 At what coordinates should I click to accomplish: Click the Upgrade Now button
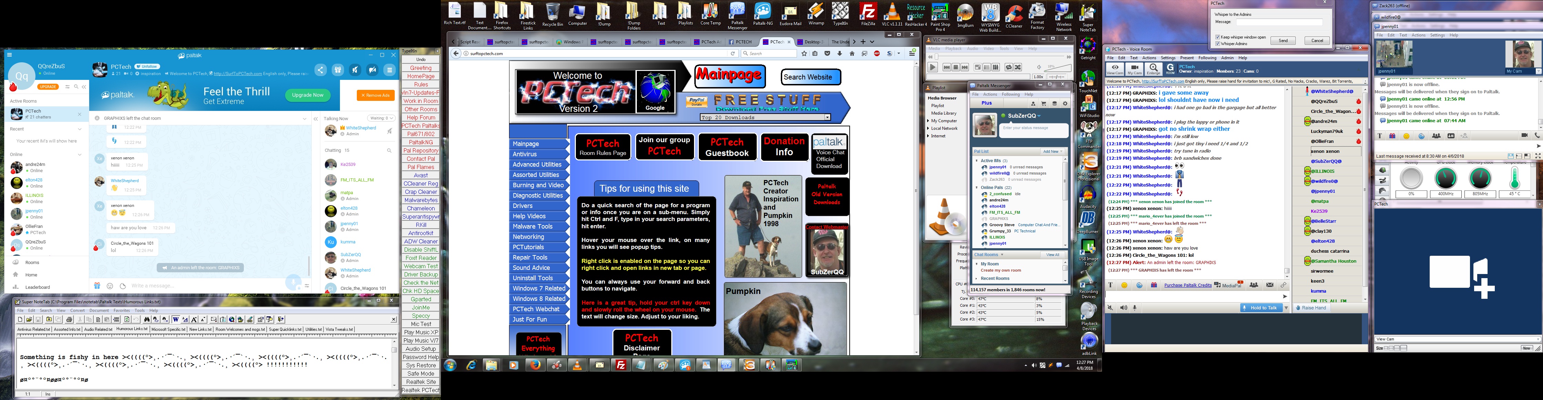[307, 95]
